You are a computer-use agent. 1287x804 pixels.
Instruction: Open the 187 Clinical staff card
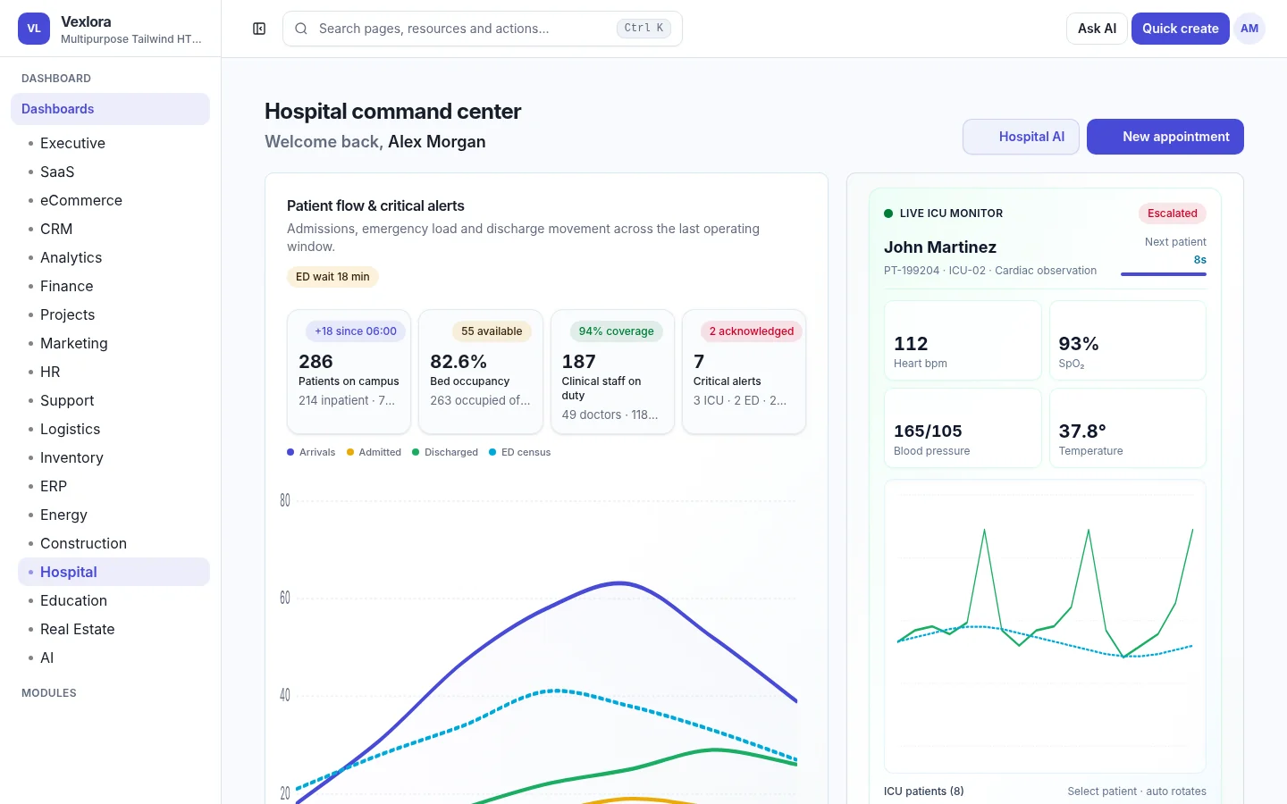click(612, 372)
